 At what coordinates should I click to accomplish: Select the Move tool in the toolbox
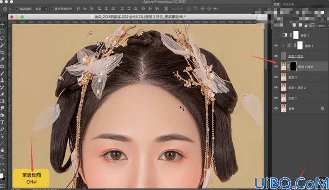(x=2, y=25)
